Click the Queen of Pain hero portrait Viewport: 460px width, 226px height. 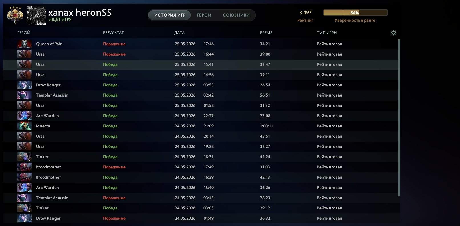[25, 44]
